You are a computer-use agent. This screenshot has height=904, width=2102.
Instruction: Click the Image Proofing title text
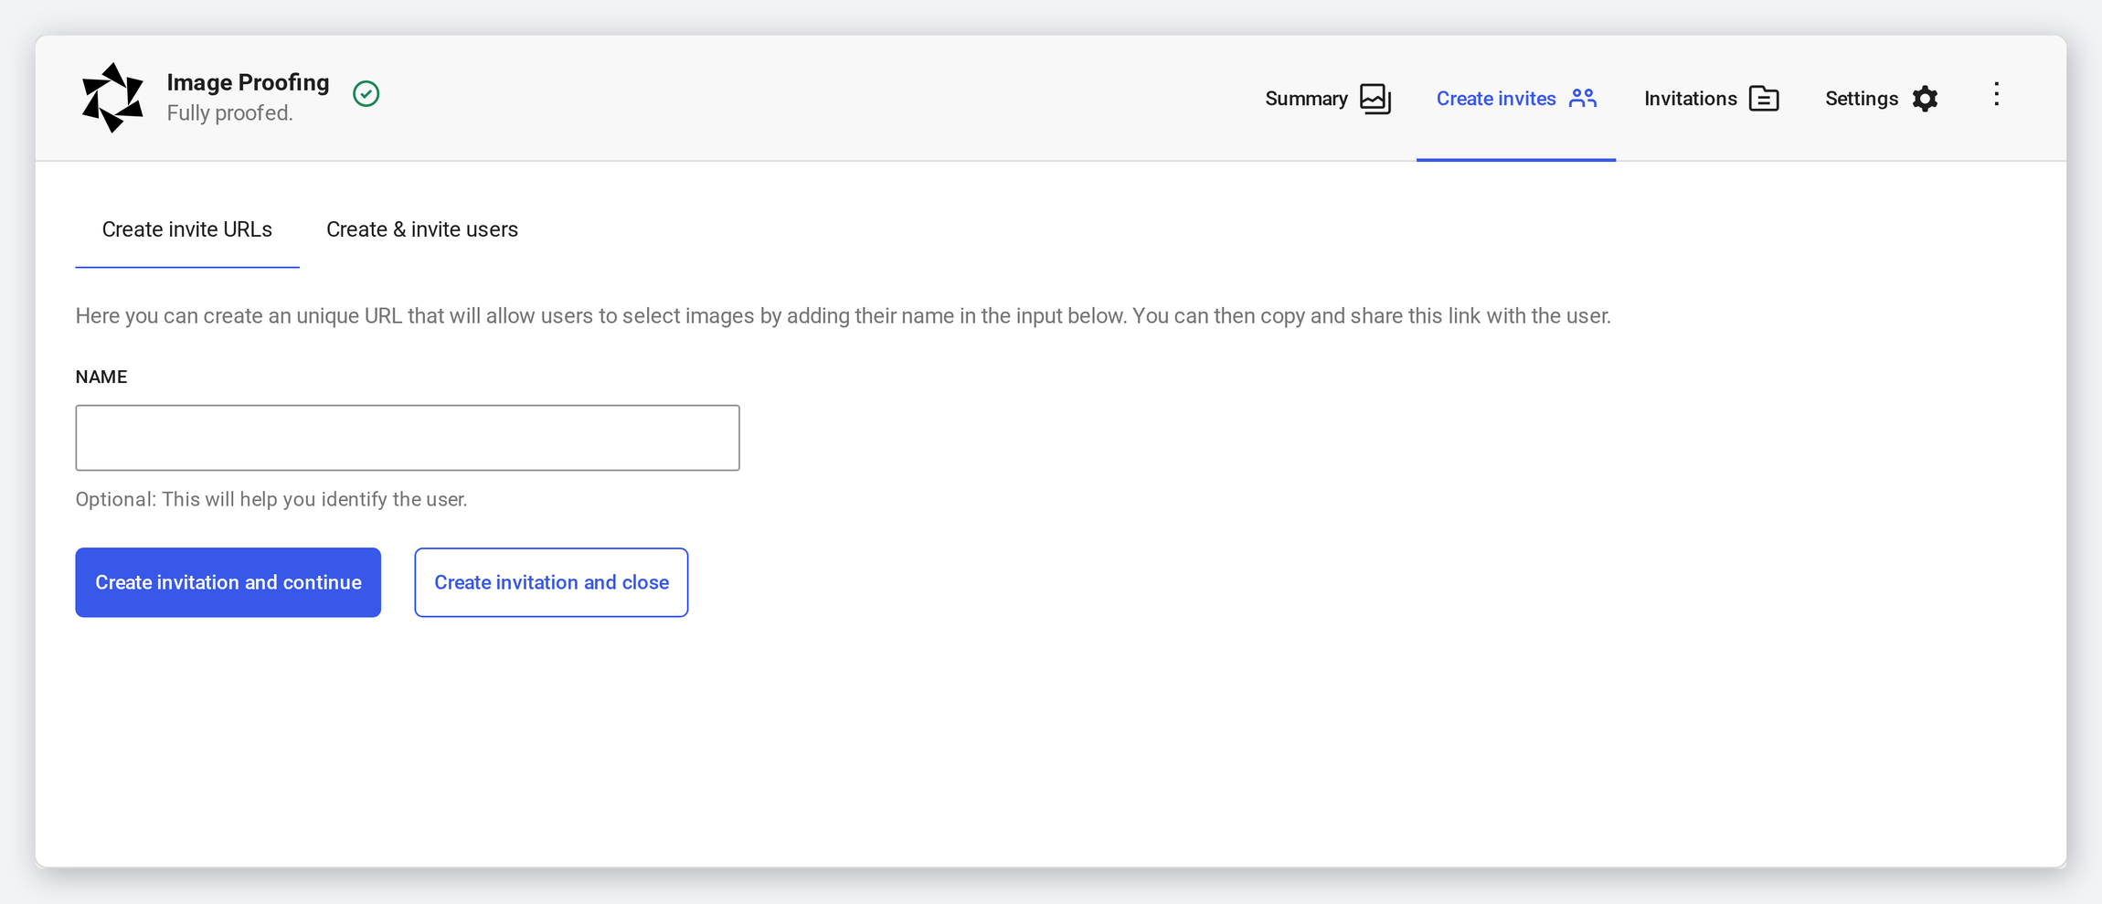(249, 82)
